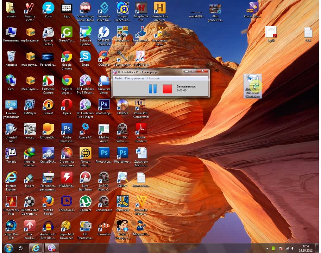Viewport: 321px width, 253px height.
Task: Select the Mozilla Firefox shortcut
Action: pyautogui.click(x=48, y=206)
